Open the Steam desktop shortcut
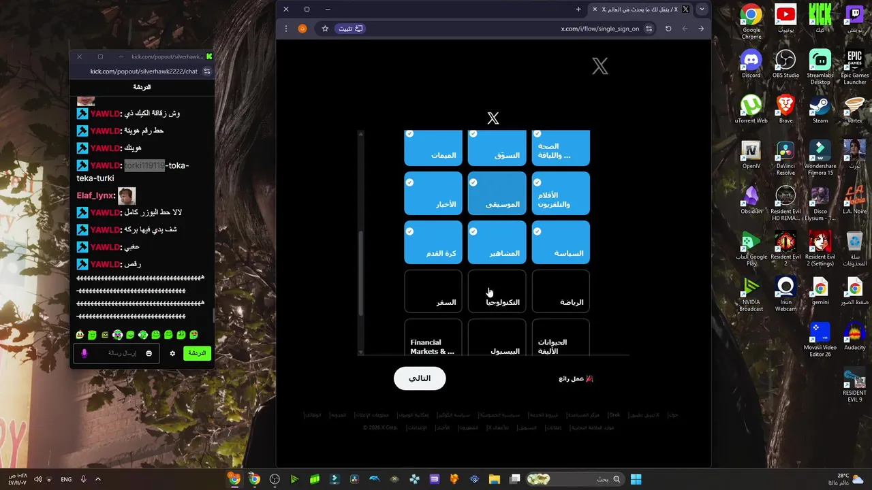The width and height of the screenshot is (872, 490). point(820,109)
